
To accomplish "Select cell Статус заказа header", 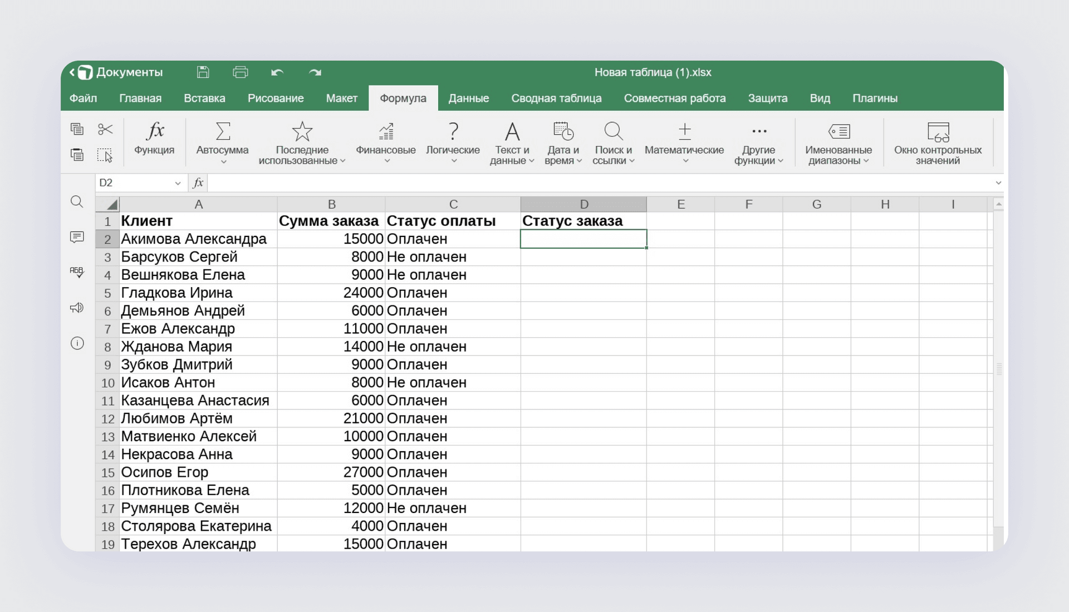I will (x=583, y=221).
